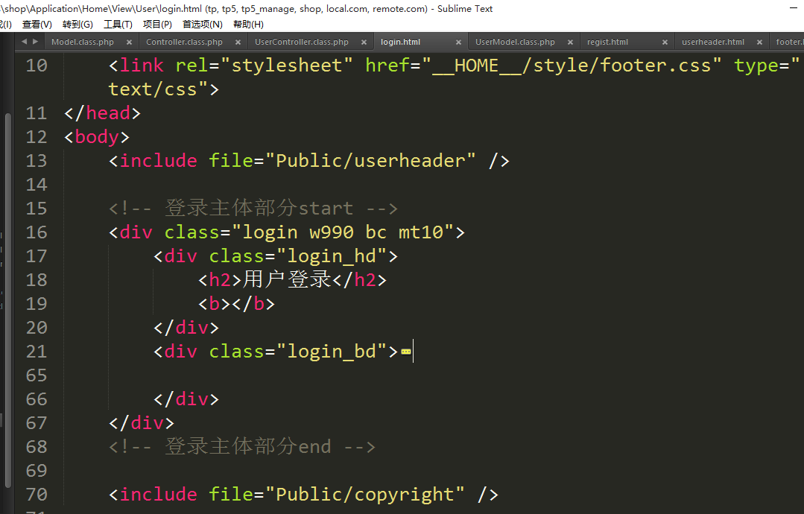Open the userheader.html tab
Screen dimensions: 804x514
pos(712,42)
